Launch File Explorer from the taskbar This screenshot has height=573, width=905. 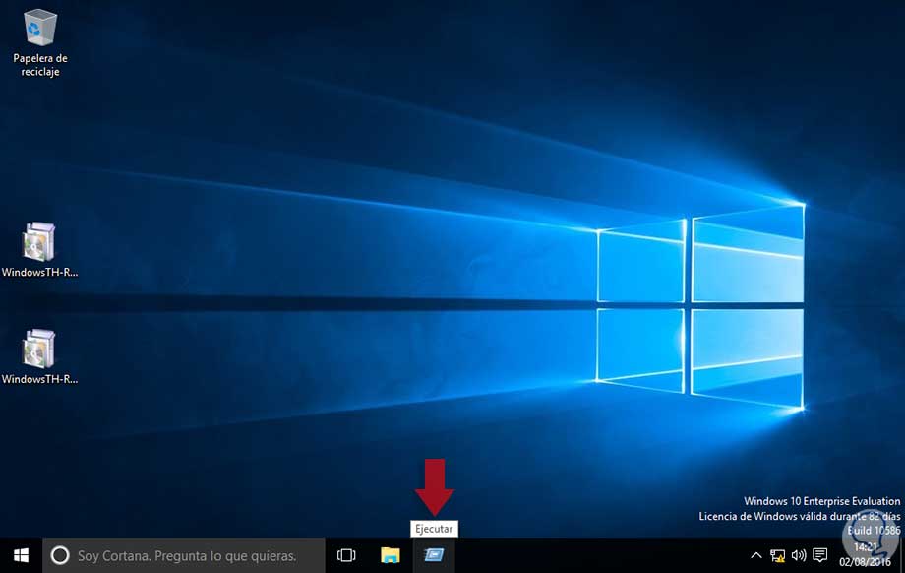click(391, 555)
